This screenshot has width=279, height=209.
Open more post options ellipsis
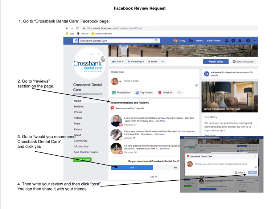click(x=180, y=93)
